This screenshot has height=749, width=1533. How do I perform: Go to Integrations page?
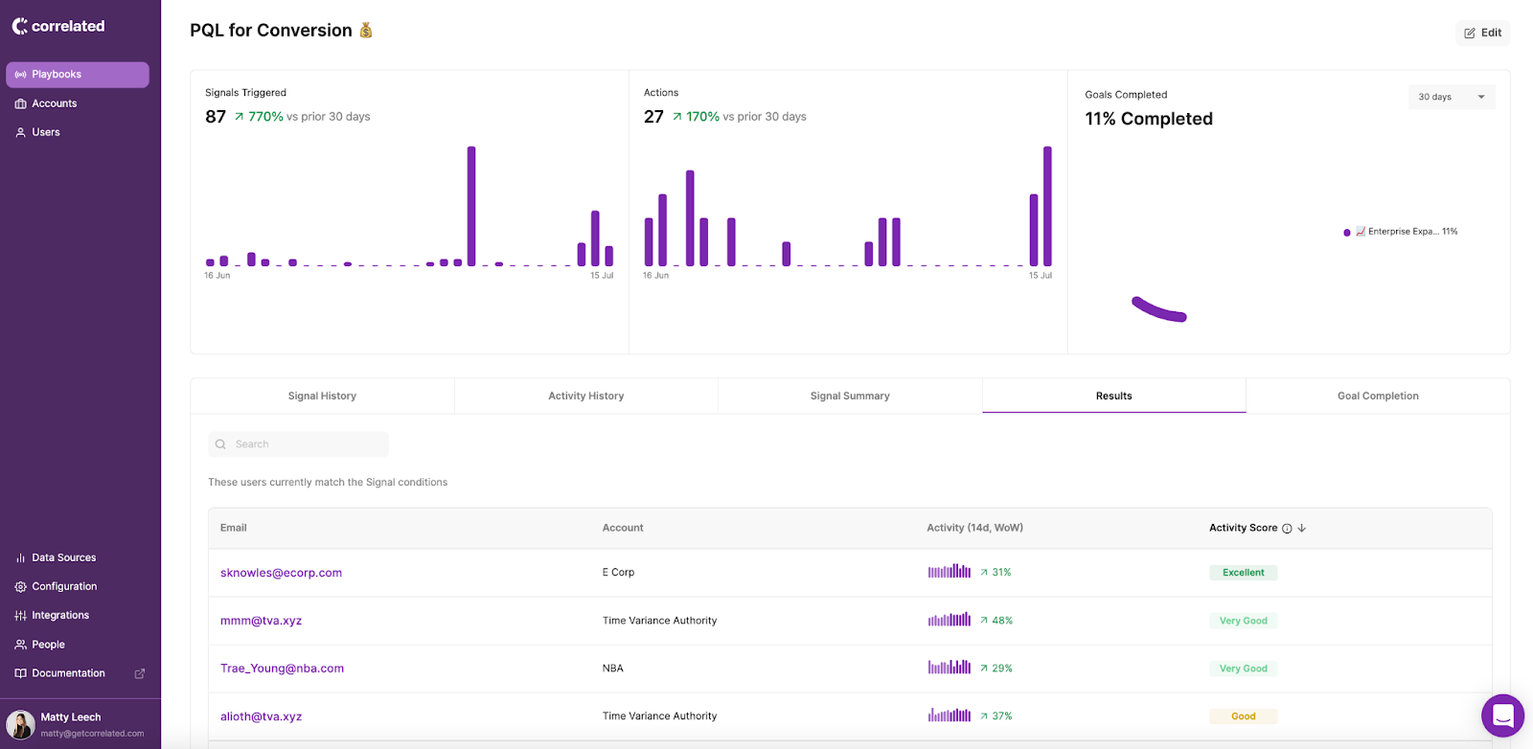(x=59, y=615)
